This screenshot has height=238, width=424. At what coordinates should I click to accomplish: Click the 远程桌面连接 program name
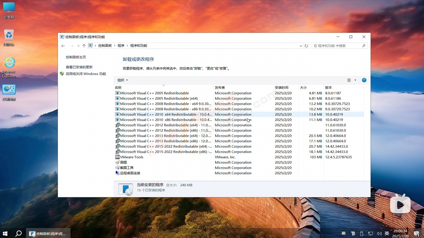pos(130,173)
